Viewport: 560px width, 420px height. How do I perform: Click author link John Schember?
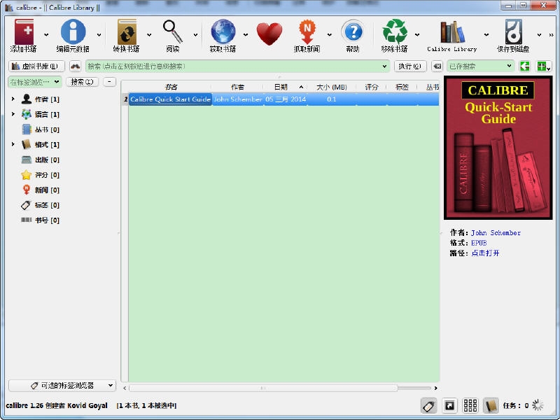click(496, 233)
